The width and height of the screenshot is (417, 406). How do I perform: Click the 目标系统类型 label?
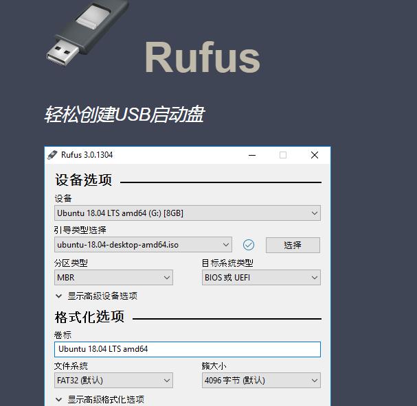pyautogui.click(x=227, y=263)
